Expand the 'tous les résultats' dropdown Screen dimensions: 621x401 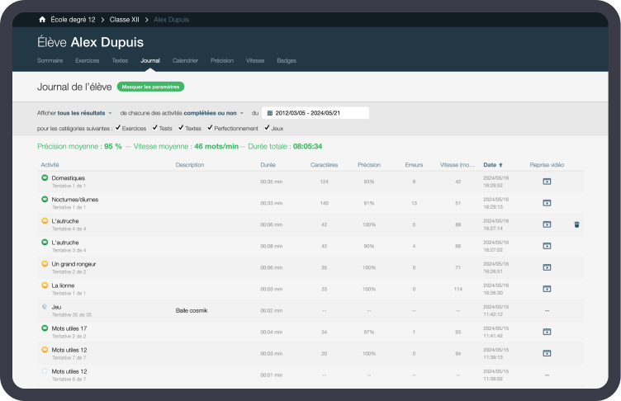click(85, 113)
